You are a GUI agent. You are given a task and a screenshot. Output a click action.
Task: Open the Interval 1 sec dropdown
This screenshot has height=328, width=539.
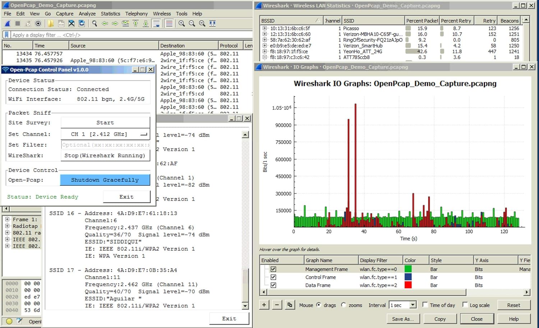coord(413,305)
